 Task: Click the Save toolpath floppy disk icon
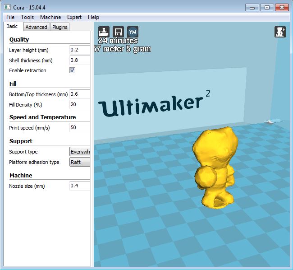click(x=118, y=32)
